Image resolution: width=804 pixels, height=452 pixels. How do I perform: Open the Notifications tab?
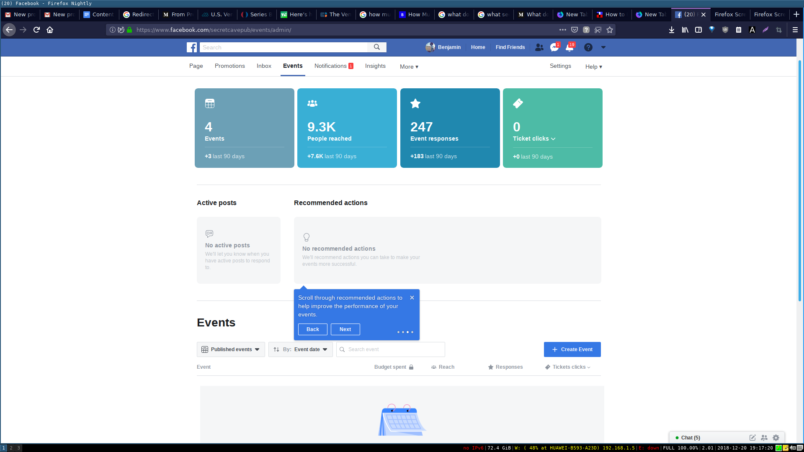pyautogui.click(x=334, y=66)
